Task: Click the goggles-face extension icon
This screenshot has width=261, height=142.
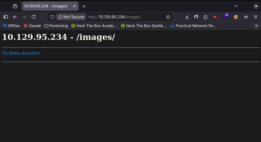Action: pos(246,17)
